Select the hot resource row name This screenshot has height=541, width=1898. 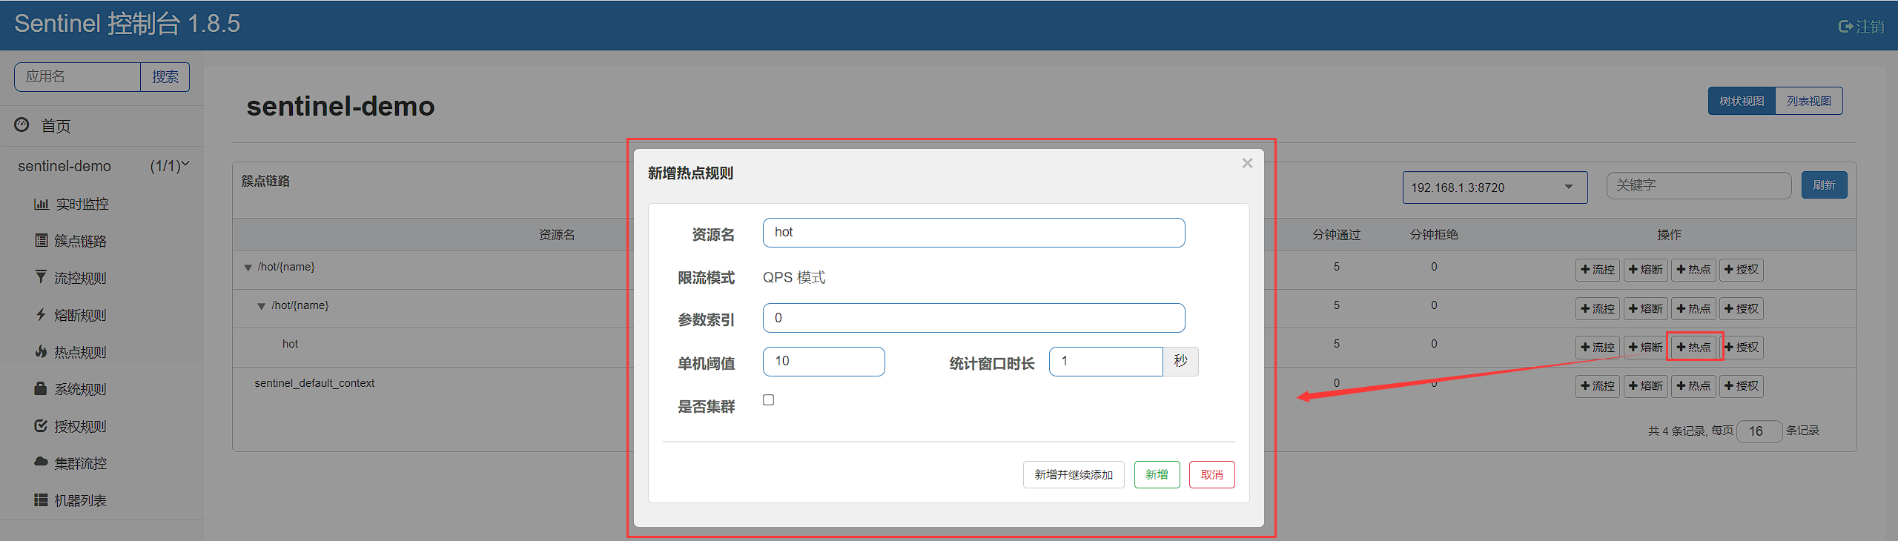pyautogui.click(x=290, y=344)
